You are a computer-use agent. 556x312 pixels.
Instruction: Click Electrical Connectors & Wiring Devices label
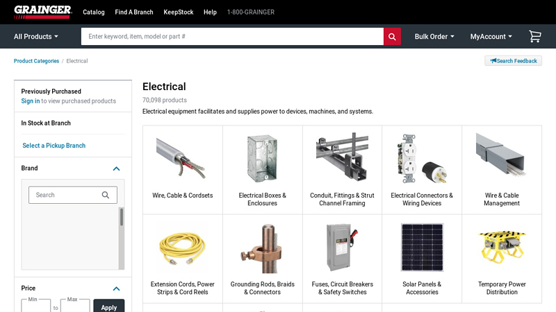pos(422,199)
